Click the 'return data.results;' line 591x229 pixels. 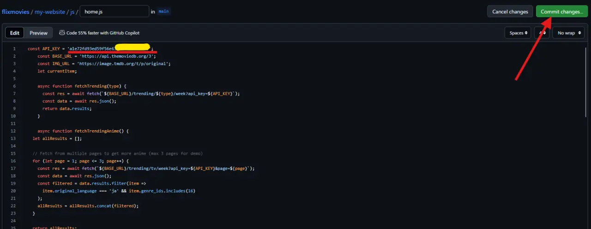pyautogui.click(x=67, y=108)
